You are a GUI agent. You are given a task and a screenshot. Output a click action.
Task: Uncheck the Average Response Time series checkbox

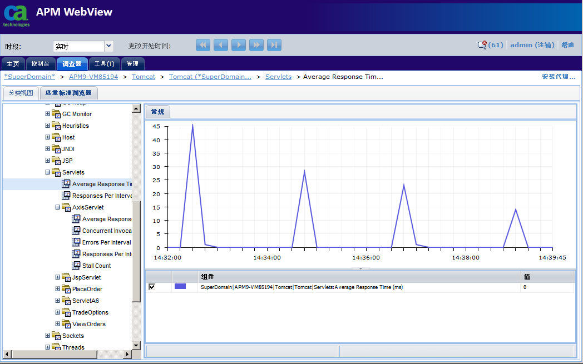(x=152, y=287)
